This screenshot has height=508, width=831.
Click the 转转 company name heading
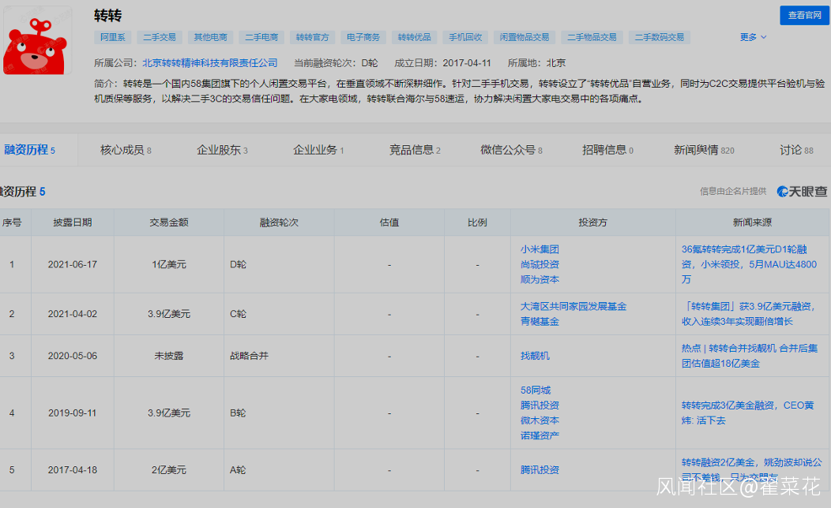(108, 15)
